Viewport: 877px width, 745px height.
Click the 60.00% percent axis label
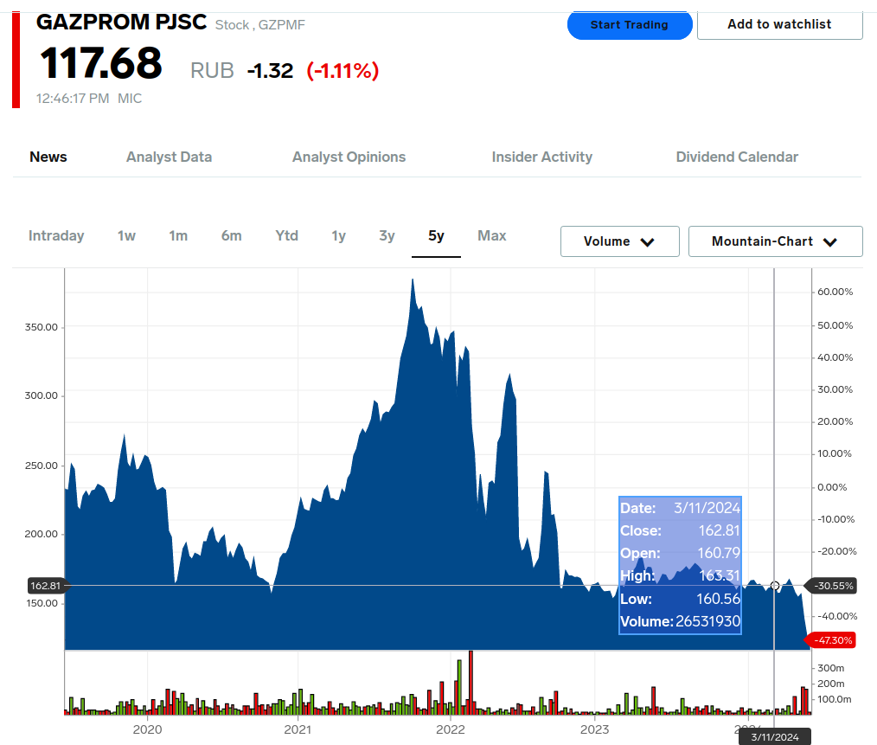835,292
